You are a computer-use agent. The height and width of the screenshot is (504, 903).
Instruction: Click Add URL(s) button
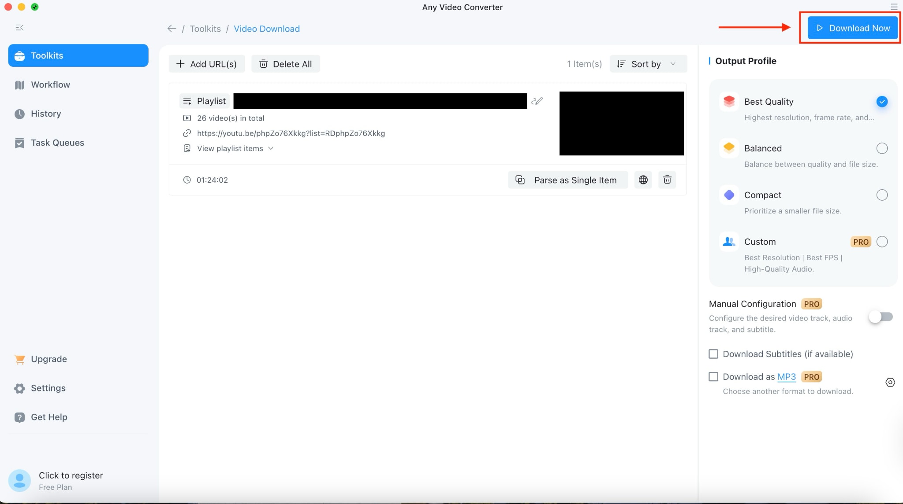tap(206, 64)
